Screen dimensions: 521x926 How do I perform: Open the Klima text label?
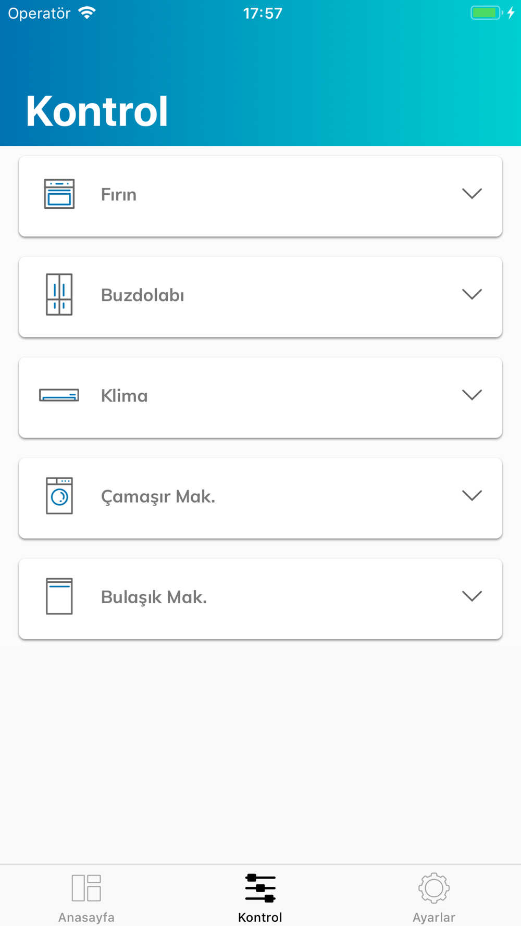[x=125, y=396]
